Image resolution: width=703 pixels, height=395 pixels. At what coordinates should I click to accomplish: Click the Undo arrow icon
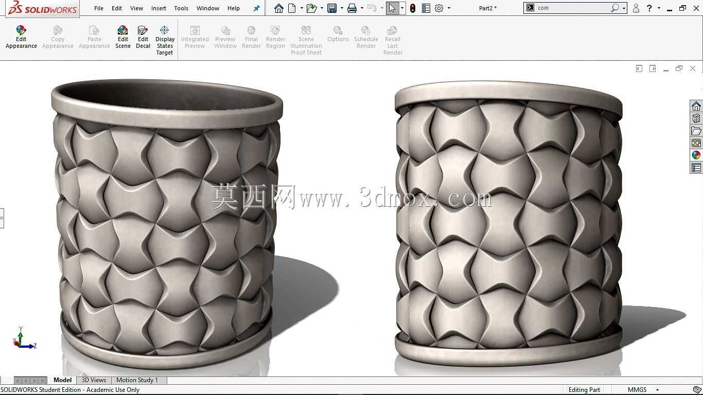pyautogui.click(x=372, y=8)
